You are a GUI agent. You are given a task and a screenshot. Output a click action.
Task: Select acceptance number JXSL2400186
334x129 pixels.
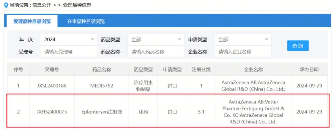52,86
